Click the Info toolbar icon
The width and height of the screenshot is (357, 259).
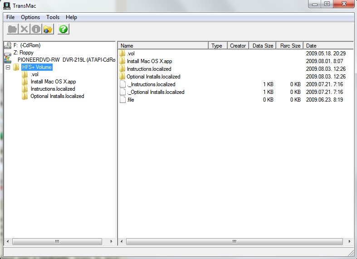click(36, 29)
